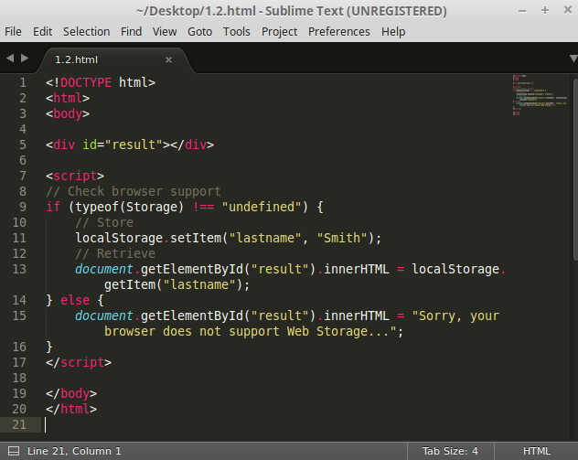578x460 pixels.
Task: Click "browser does not support Web Storage" text
Action: pos(236,331)
